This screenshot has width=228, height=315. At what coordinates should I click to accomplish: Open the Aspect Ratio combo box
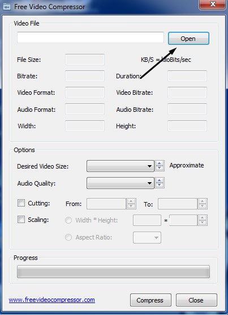147,237
